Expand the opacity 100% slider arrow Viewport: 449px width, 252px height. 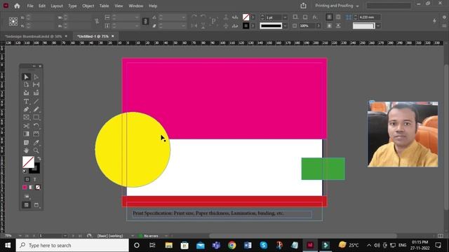pos(318,26)
